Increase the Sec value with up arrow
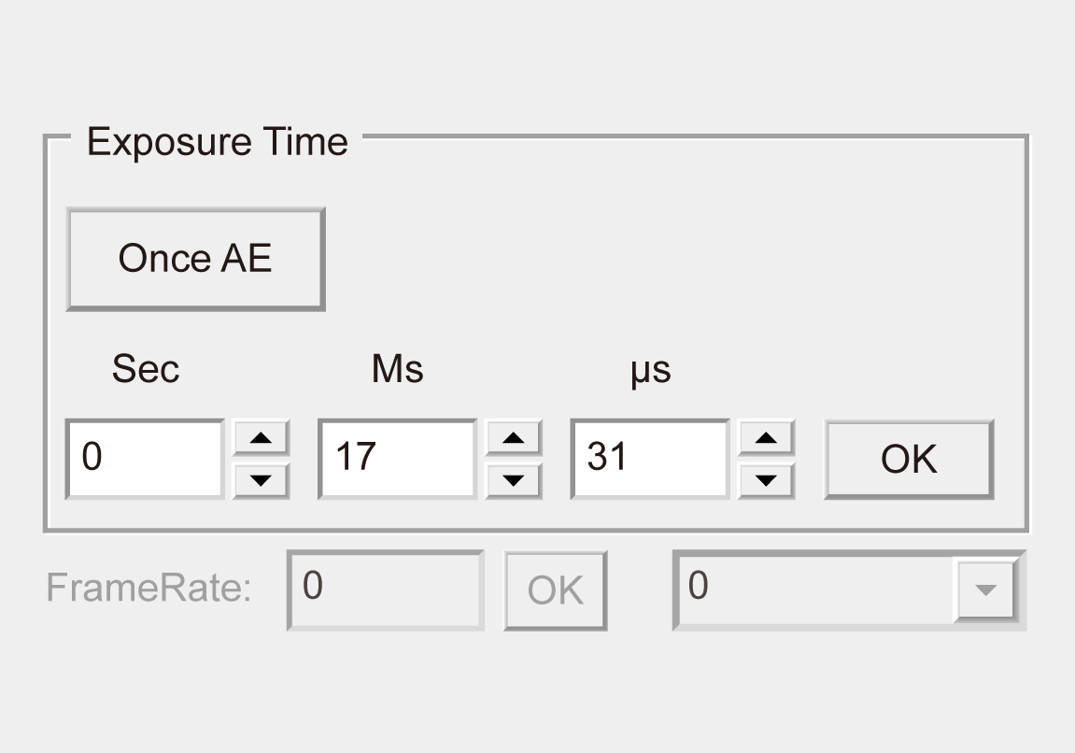Viewport: 1075px width, 753px height. pos(262,437)
